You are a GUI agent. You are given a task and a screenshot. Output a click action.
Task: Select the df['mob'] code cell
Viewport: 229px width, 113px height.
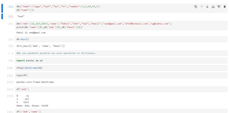click(121, 89)
